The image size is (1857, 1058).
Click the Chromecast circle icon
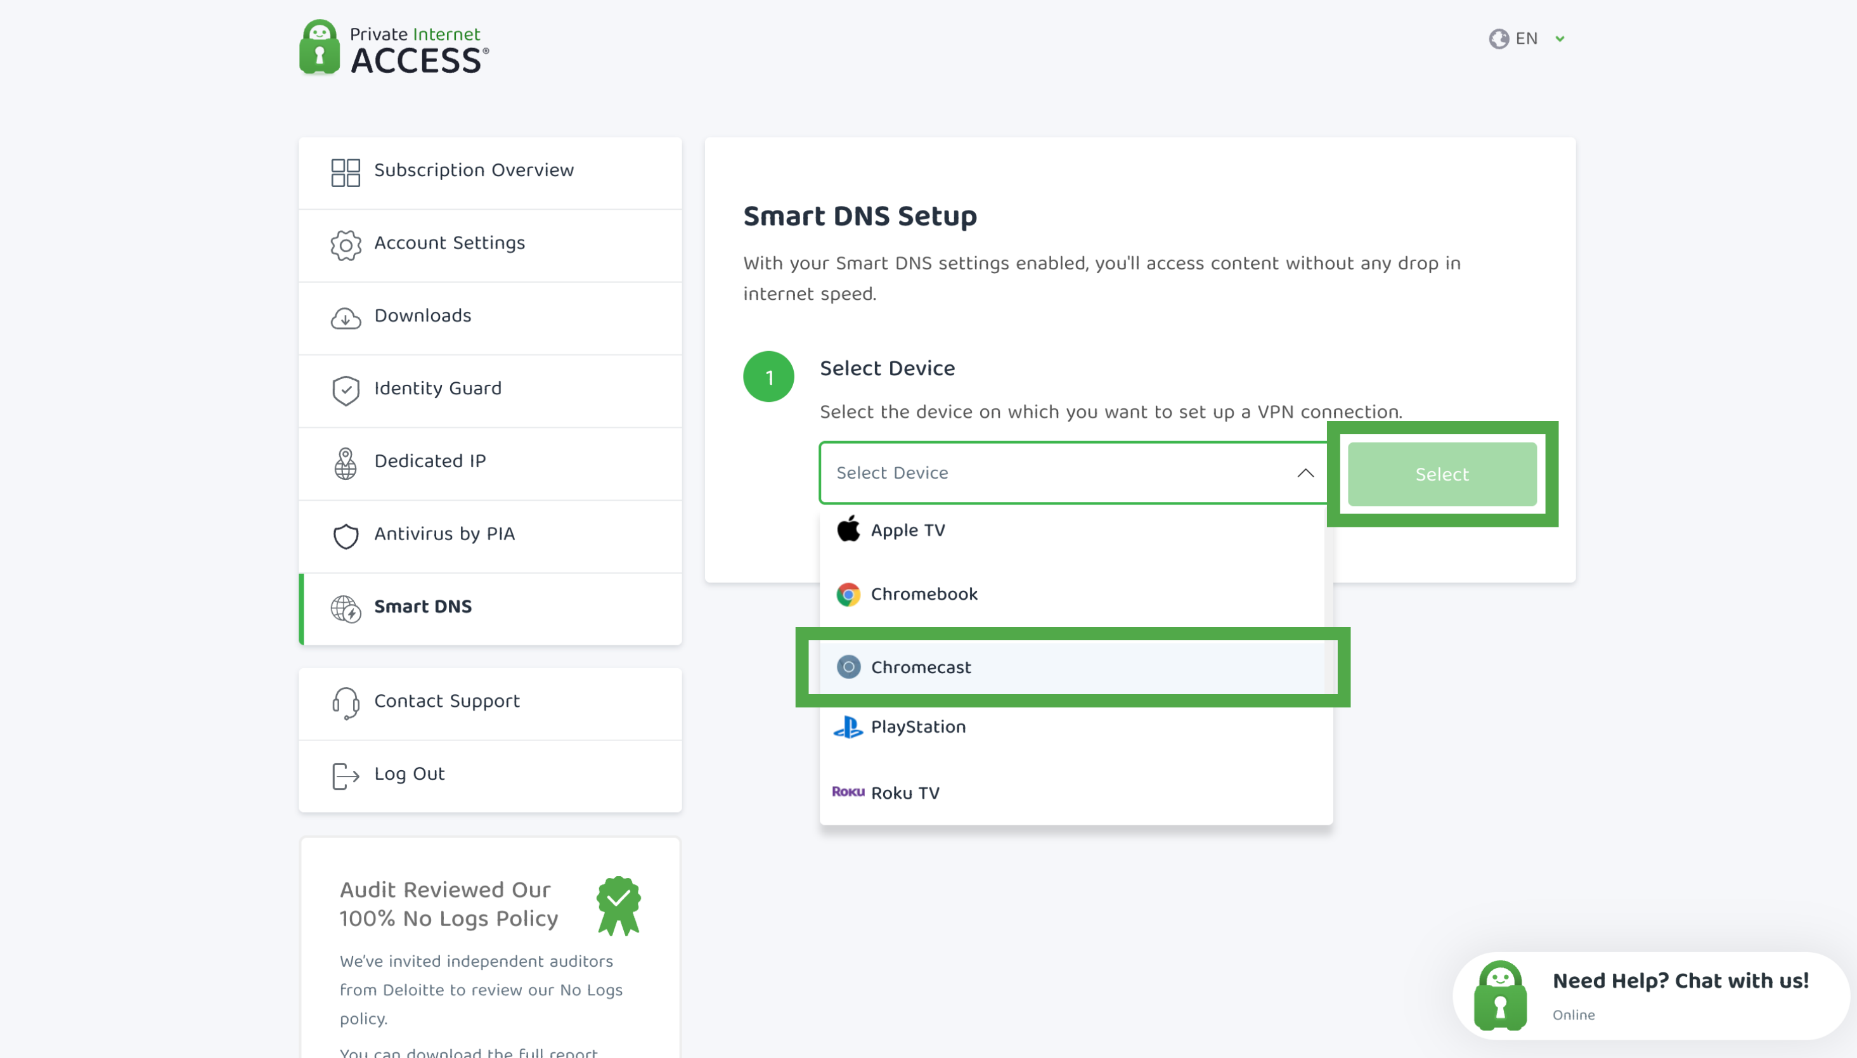tap(848, 667)
